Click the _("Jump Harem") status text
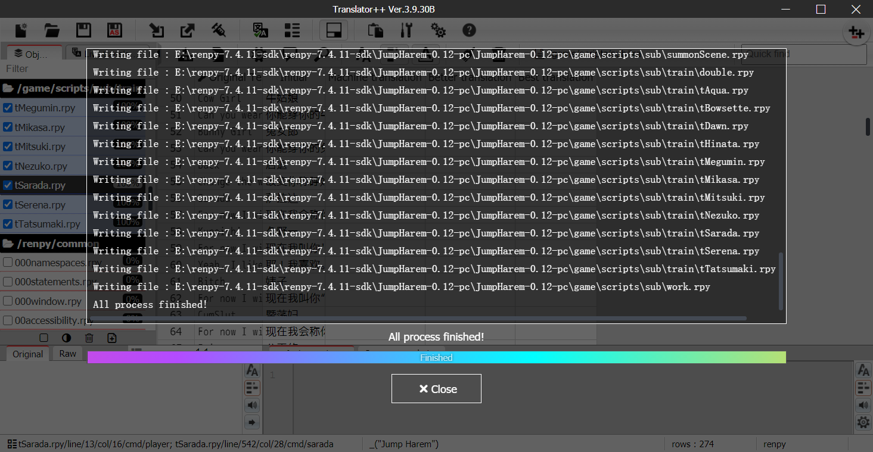 point(404,444)
